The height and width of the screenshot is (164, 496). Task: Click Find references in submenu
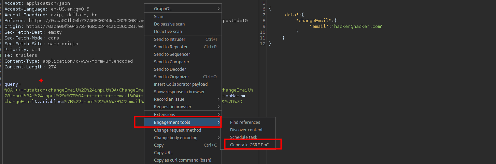[245, 122]
